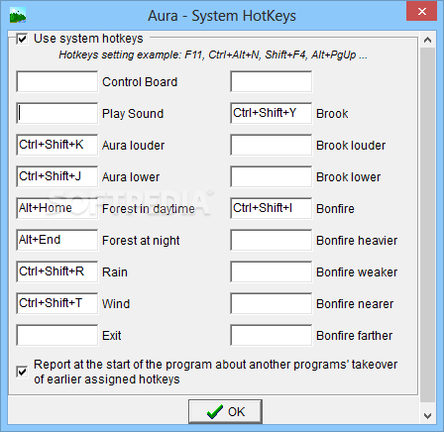Image resolution: width=444 pixels, height=432 pixels.
Task: Focus the Bonfire weaker hotkey field
Action: click(272, 271)
